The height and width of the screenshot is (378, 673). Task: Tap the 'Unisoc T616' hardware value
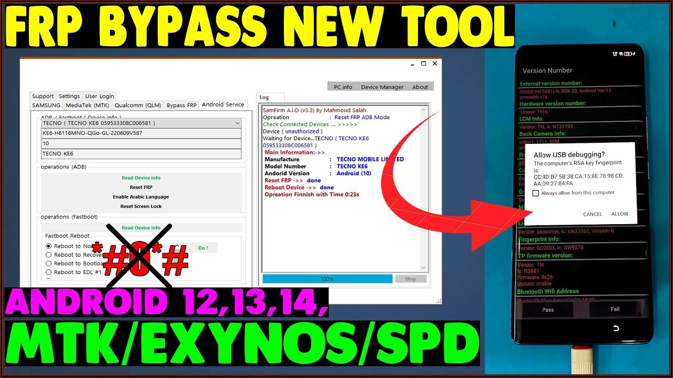535,112
